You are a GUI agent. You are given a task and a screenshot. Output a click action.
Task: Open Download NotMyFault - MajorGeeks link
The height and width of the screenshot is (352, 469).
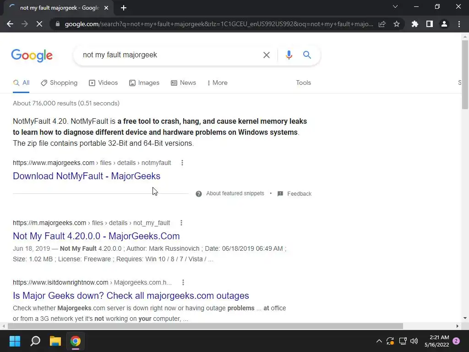(x=87, y=176)
